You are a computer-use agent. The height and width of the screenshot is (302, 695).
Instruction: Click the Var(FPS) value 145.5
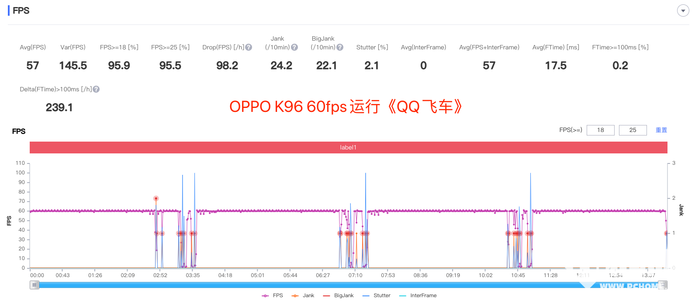pyautogui.click(x=73, y=66)
